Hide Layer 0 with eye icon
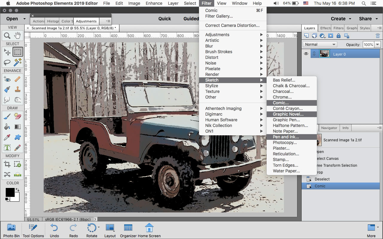Screen dimensions: 383x239 tap(306, 54)
